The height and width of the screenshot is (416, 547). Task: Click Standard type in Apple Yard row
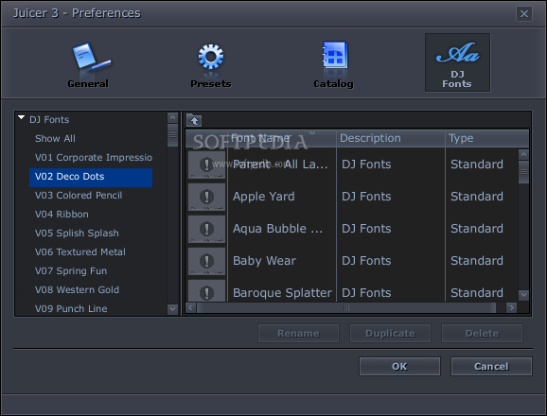[x=477, y=197]
